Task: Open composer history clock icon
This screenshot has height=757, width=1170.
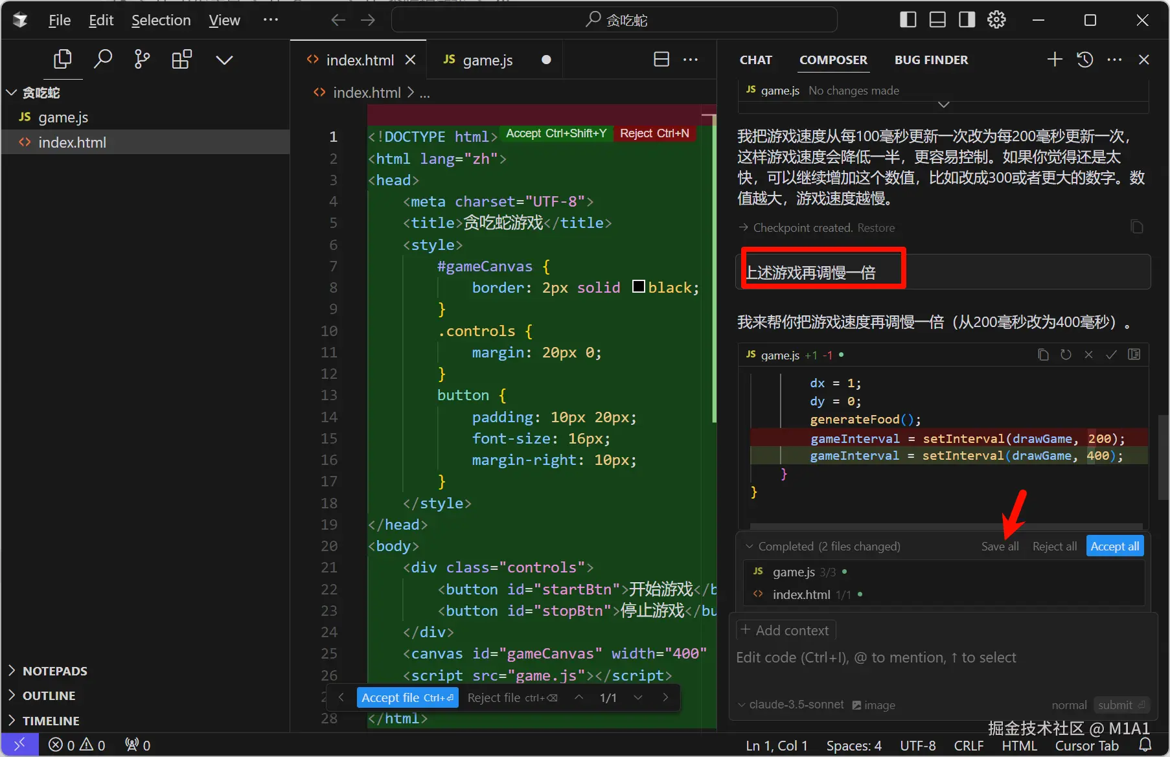Action: pyautogui.click(x=1084, y=60)
